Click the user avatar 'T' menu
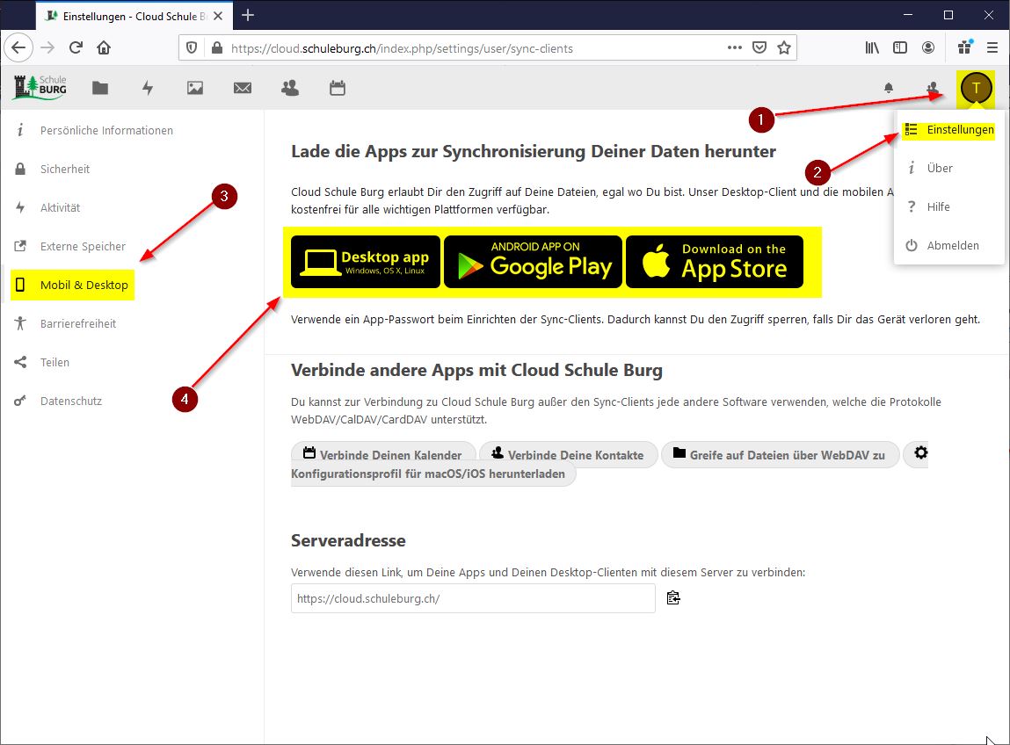1010x745 pixels. (976, 88)
